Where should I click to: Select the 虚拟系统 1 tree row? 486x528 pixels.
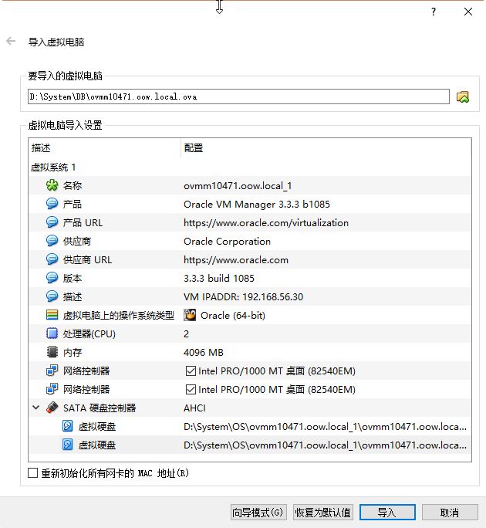(x=250, y=167)
